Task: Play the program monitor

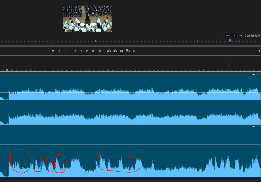Action: click(x=87, y=51)
